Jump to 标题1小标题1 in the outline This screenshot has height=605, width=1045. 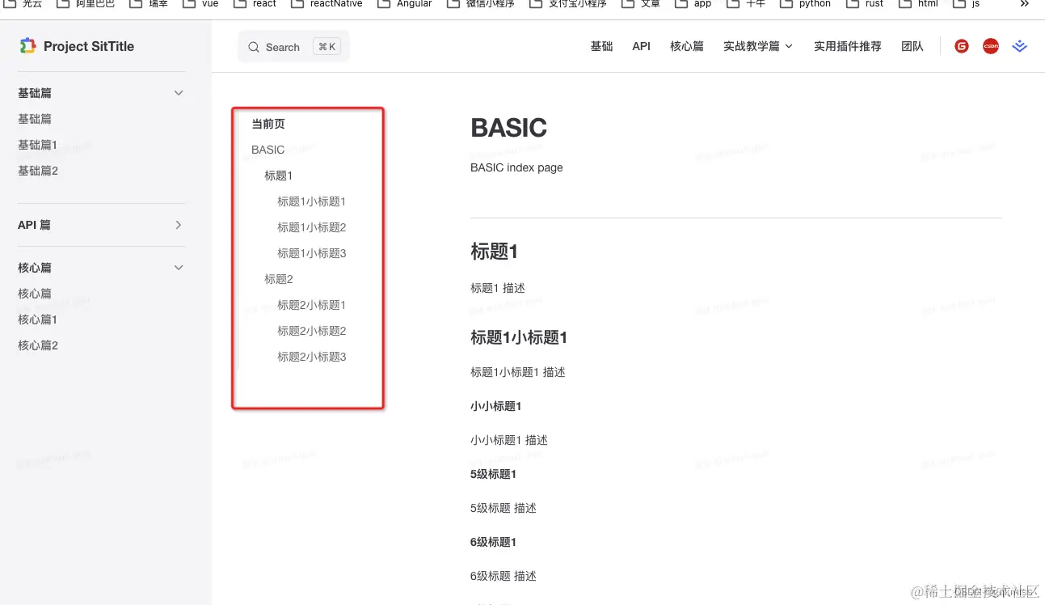click(312, 201)
